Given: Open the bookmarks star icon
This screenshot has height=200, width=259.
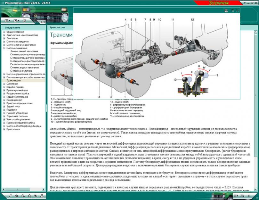Looking at the screenshot, I should 17,196.
